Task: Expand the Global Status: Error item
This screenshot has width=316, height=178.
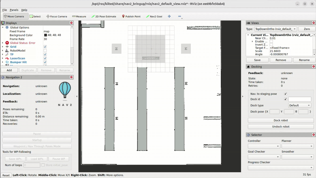Action: (3, 43)
